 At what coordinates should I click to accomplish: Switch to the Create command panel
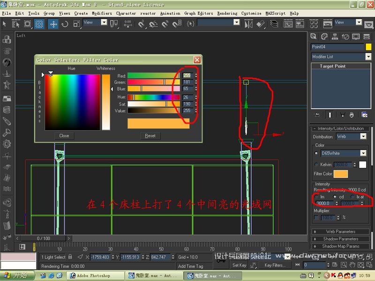point(313,37)
